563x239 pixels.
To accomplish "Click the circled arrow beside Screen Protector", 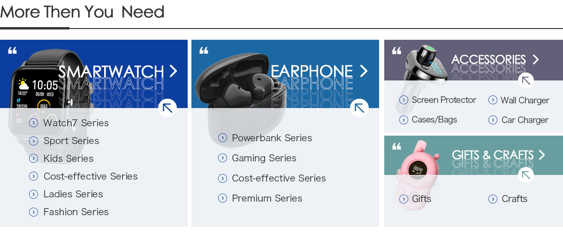I will click(x=403, y=100).
